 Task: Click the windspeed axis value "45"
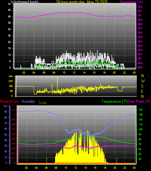[x=9, y=10]
